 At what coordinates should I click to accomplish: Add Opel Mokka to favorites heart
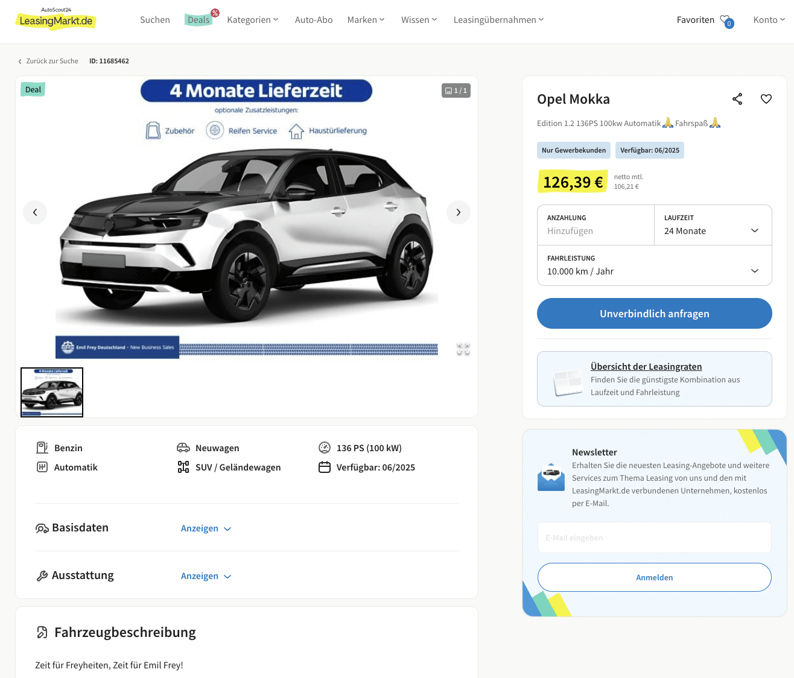[x=766, y=99]
